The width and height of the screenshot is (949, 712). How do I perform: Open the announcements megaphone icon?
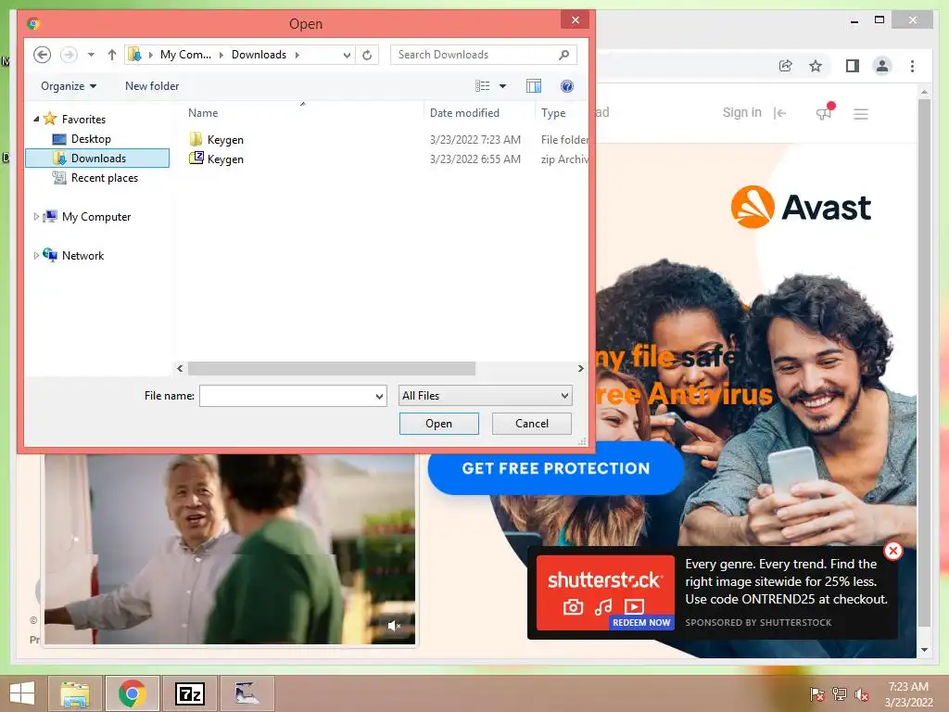coord(824,112)
